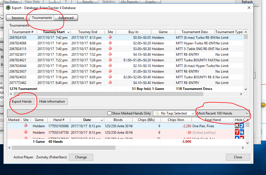Click the Hide Information button
This screenshot has width=266, height=175.
[x=52, y=101]
